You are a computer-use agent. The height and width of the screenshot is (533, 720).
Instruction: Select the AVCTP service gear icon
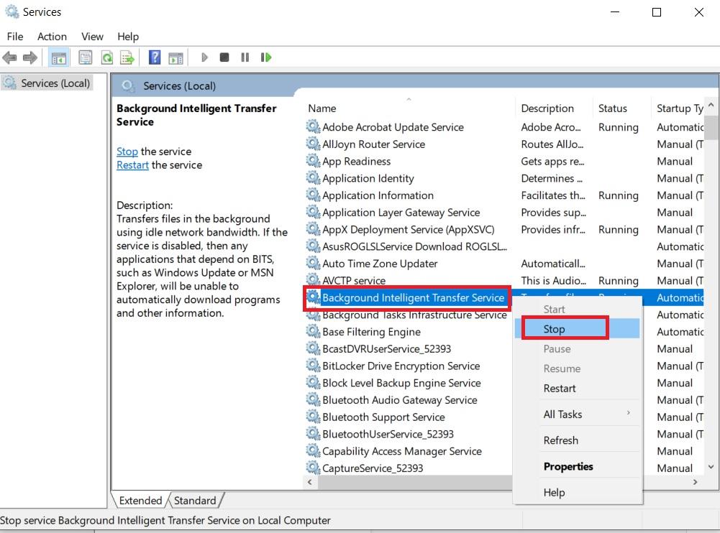[x=313, y=280]
